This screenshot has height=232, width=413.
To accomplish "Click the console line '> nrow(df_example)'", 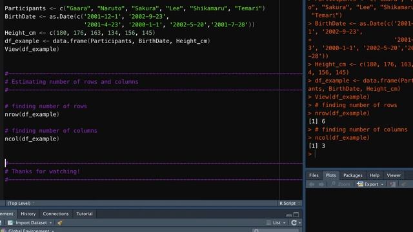I will click(x=339, y=113).
